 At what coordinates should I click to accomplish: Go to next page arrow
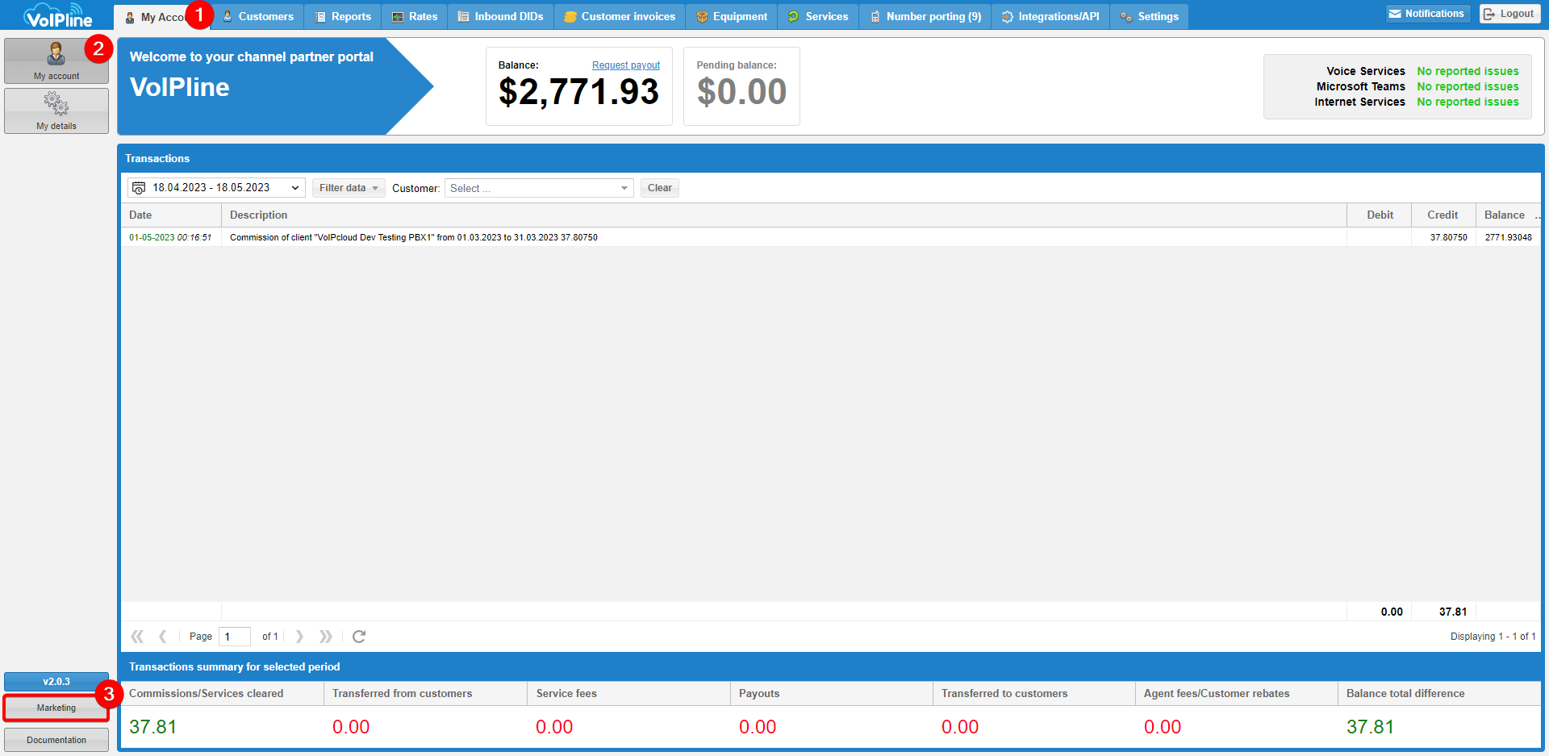click(x=299, y=637)
